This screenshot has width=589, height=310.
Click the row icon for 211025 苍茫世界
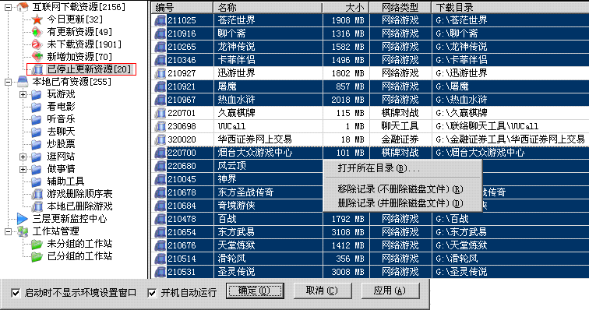160,20
